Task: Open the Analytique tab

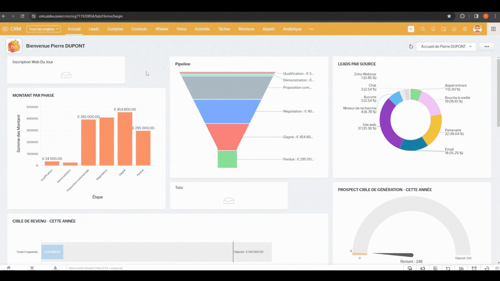Action: [292, 29]
